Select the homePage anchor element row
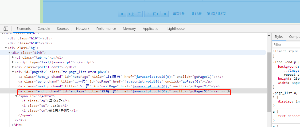This screenshot has height=127, width=300. pyautogui.click(x=121, y=77)
